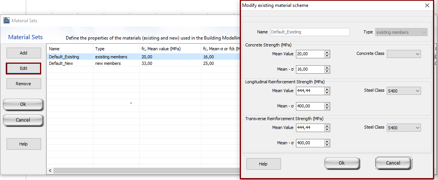The width and height of the screenshot is (438, 180).
Task: Confirm the dialog with Ok button
Action: click(x=341, y=163)
